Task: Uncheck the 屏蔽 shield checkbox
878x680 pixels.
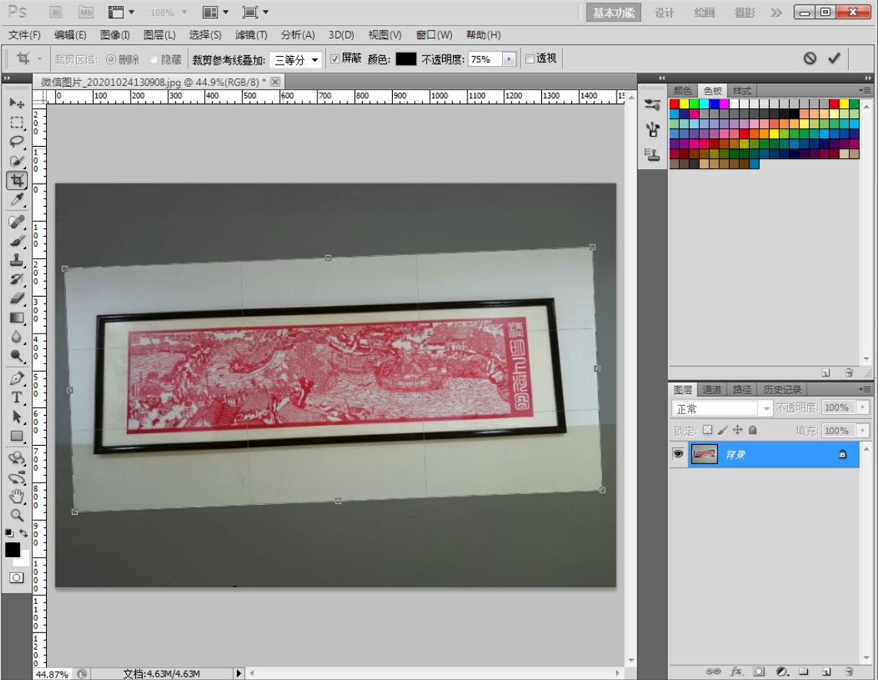Action: pos(335,58)
